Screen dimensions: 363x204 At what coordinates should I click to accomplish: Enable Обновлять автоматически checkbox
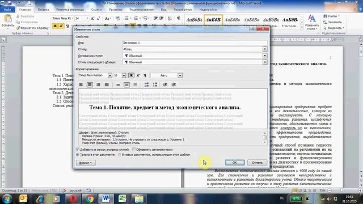click(x=134, y=150)
